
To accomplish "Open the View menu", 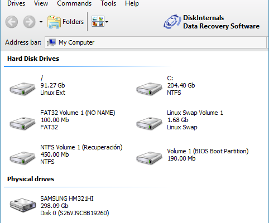I will [41, 3].
